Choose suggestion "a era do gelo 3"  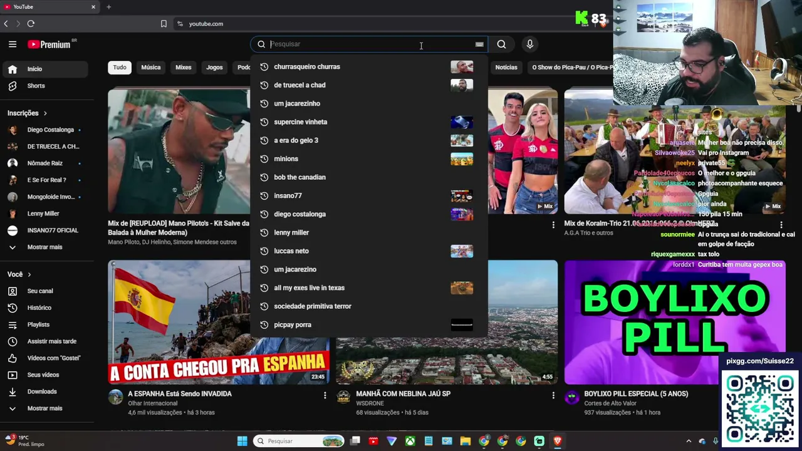click(368, 140)
